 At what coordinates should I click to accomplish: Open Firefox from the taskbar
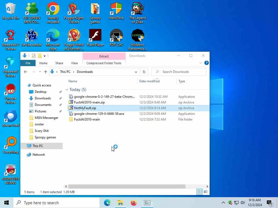tap(134, 203)
